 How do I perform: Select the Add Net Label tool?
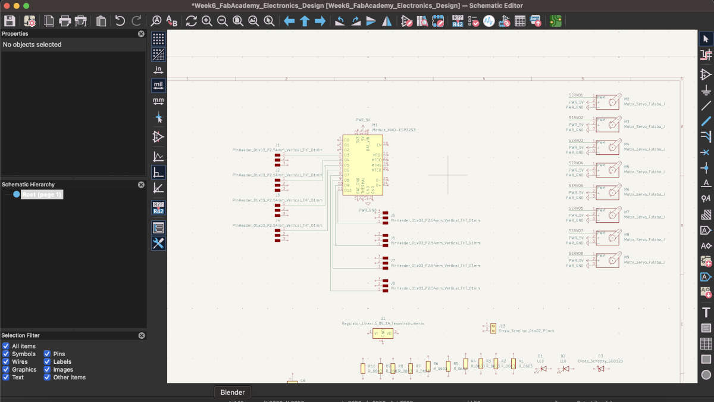coord(706,183)
